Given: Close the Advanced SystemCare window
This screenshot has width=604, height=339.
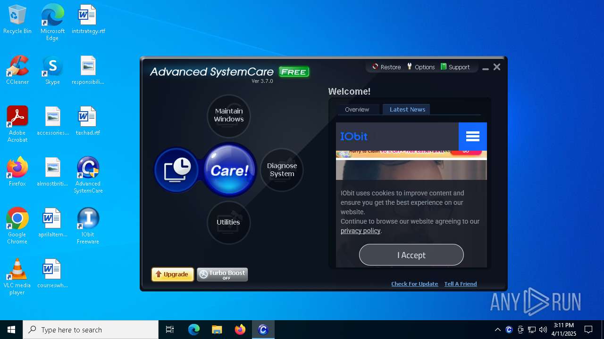Looking at the screenshot, I should 497,67.
